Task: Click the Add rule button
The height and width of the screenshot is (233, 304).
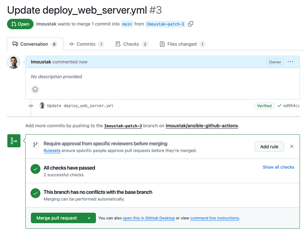Action: tap(269, 147)
